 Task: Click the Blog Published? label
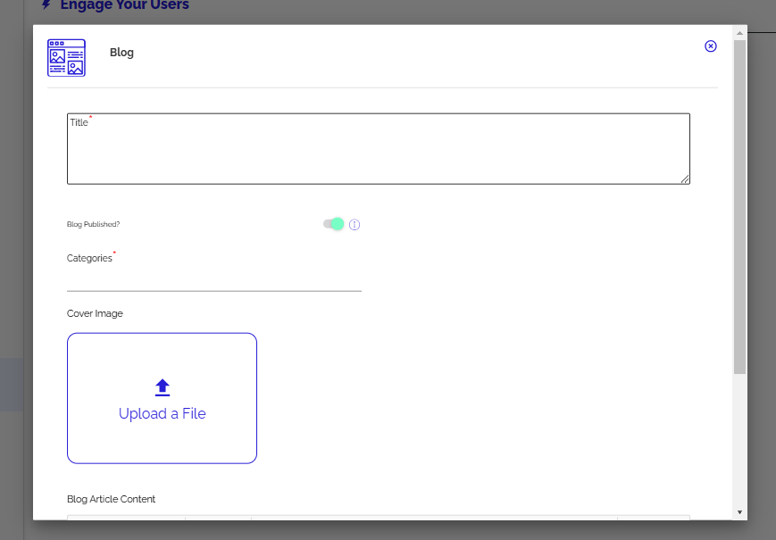93,225
